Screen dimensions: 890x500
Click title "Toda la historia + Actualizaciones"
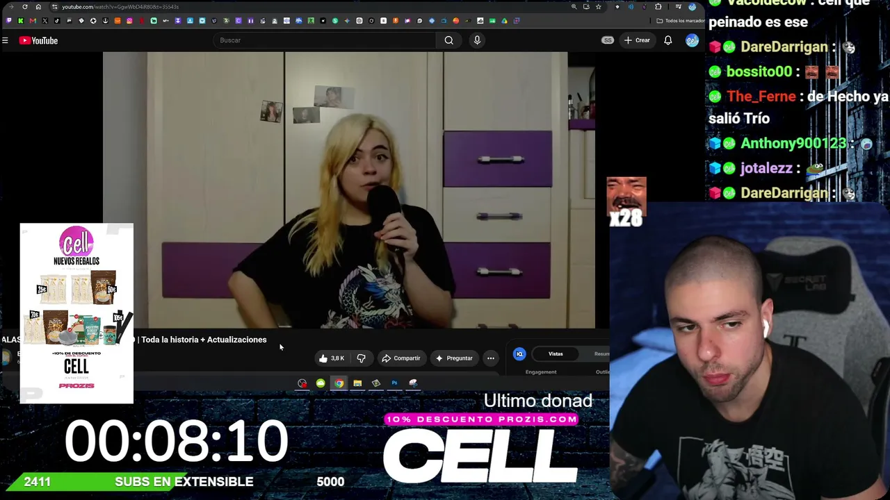(204, 340)
